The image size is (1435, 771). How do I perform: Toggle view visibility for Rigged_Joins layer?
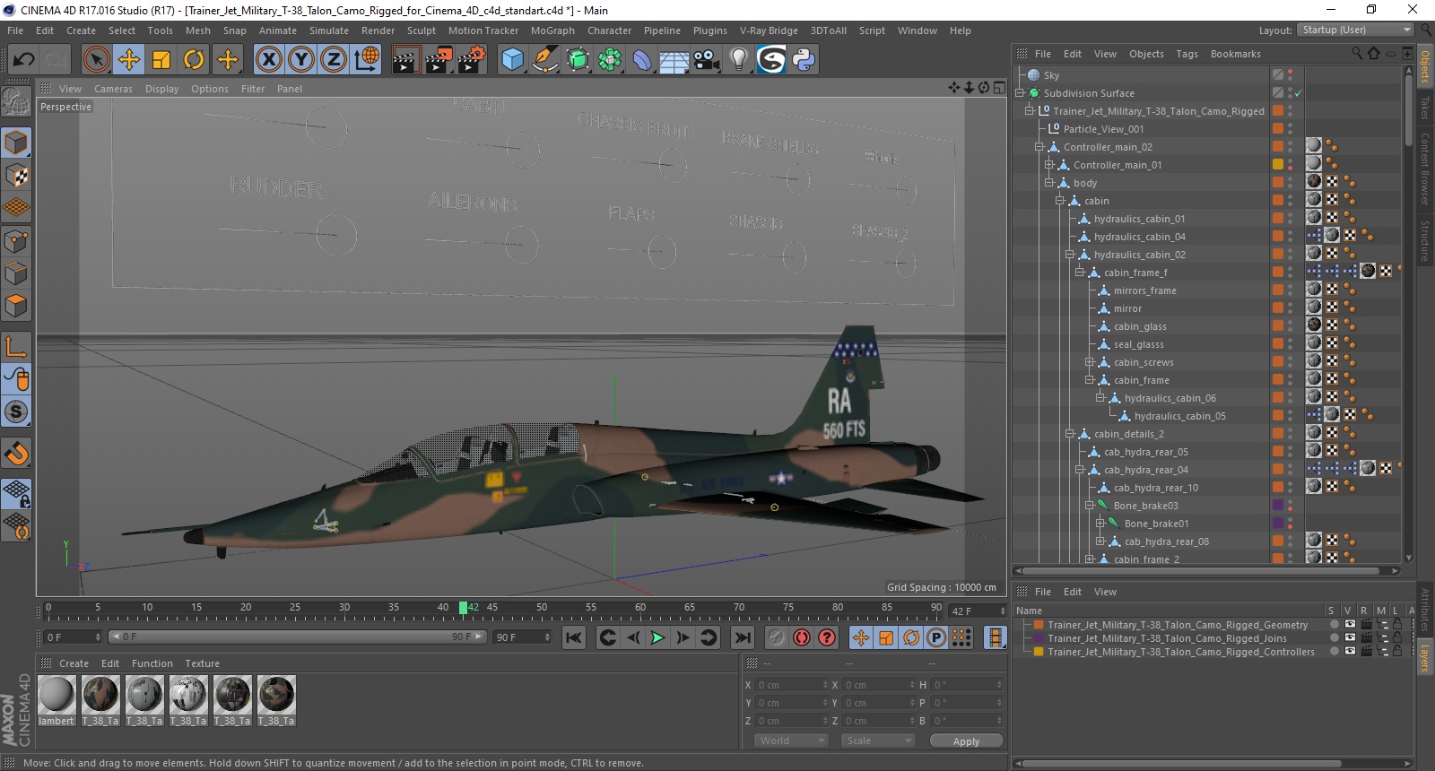pyautogui.click(x=1350, y=638)
